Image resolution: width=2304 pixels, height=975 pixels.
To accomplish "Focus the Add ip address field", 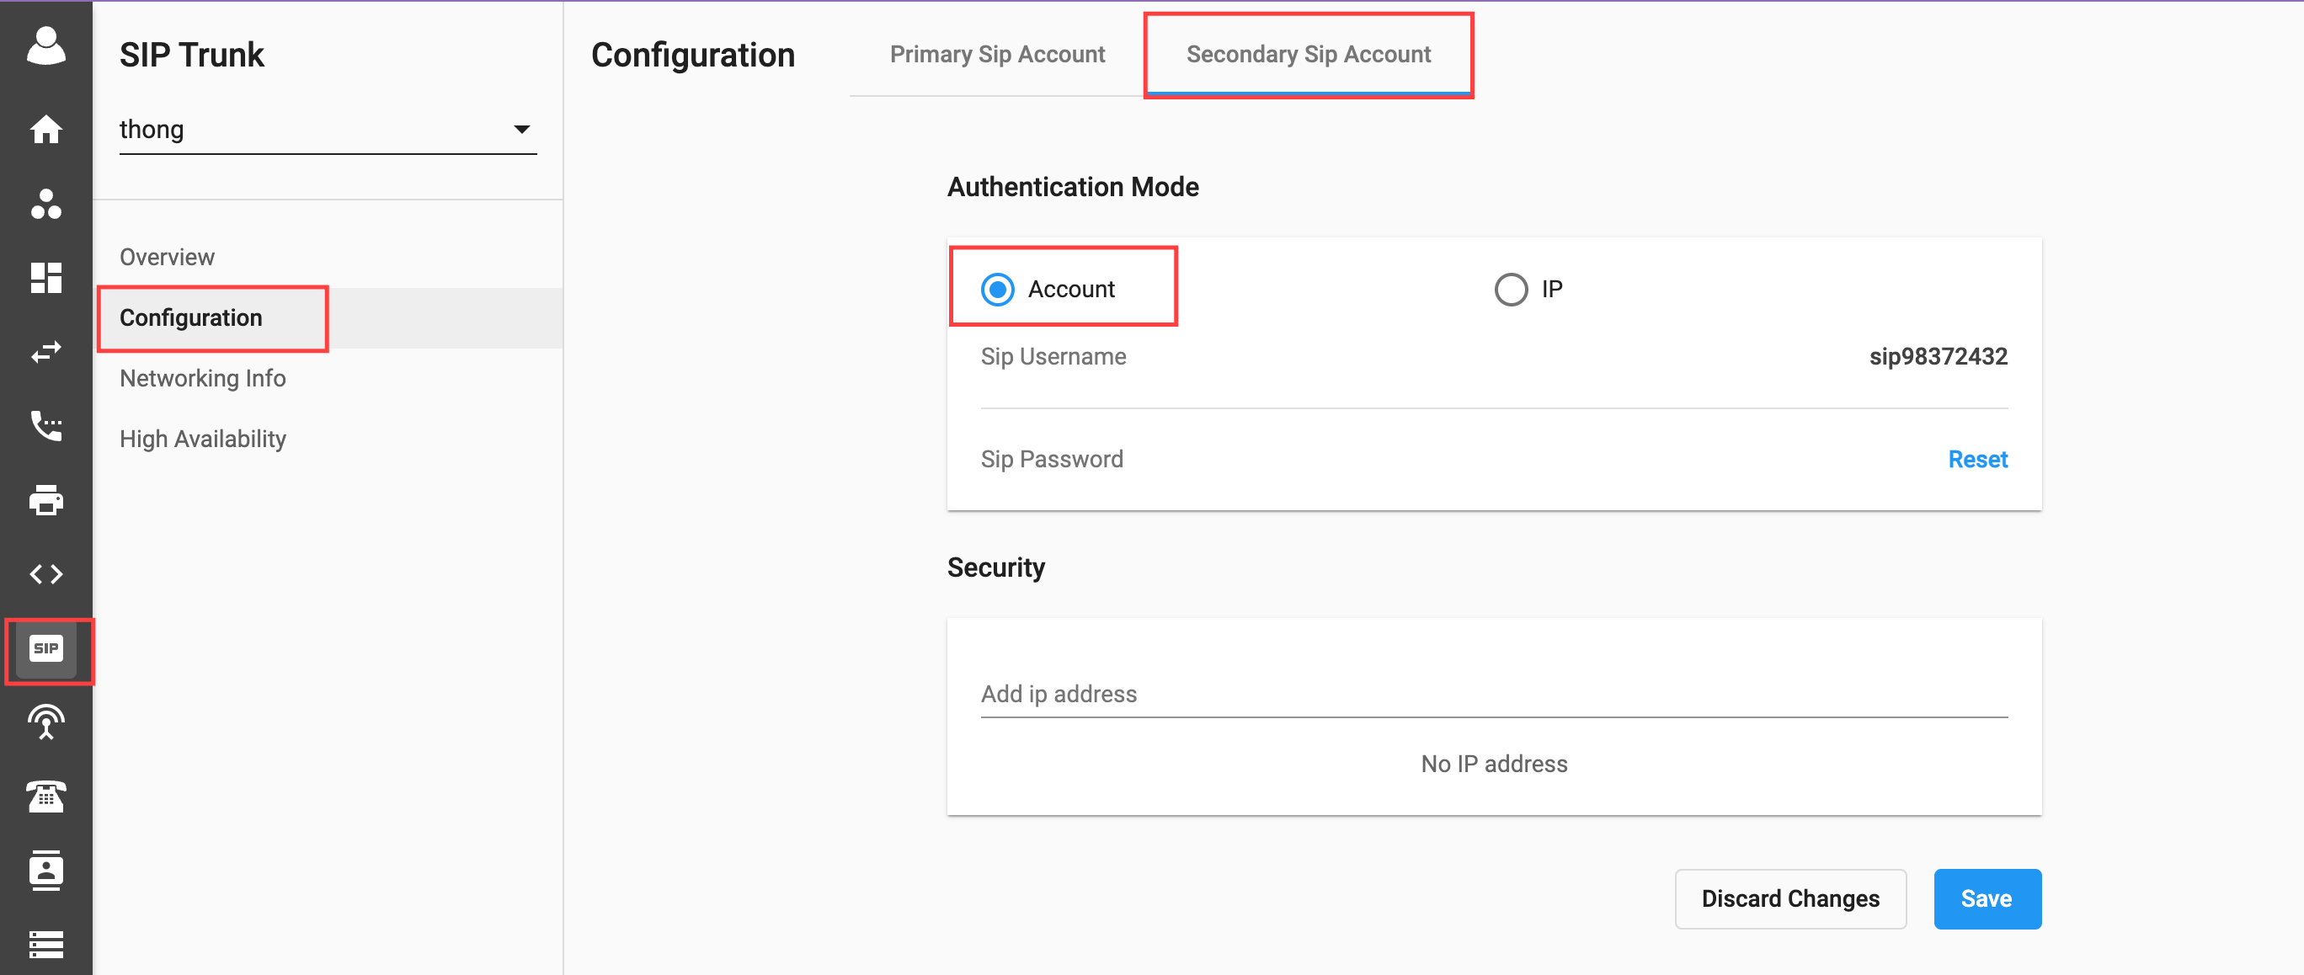I will point(1494,694).
